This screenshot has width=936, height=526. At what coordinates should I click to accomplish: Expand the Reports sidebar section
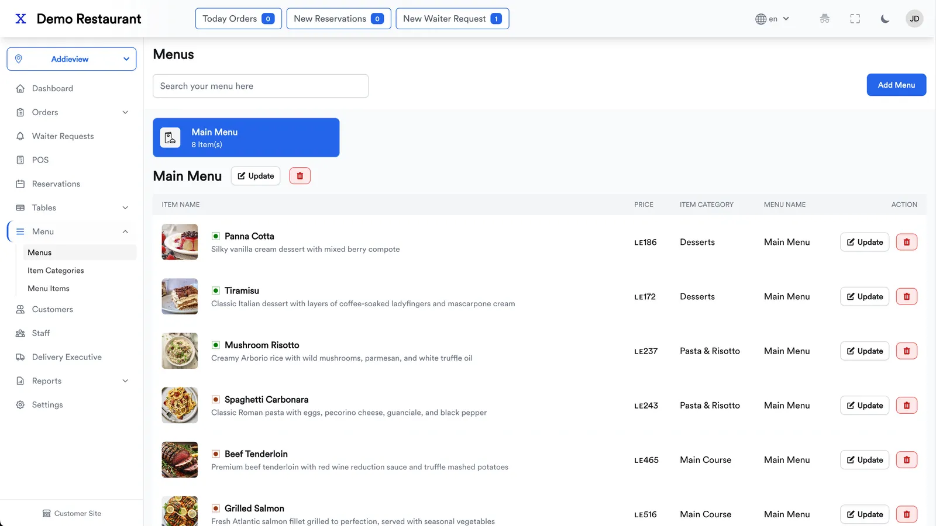tap(71, 381)
